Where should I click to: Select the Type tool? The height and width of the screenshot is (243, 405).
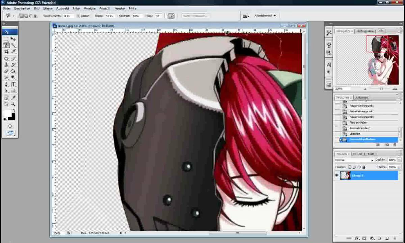(13, 84)
